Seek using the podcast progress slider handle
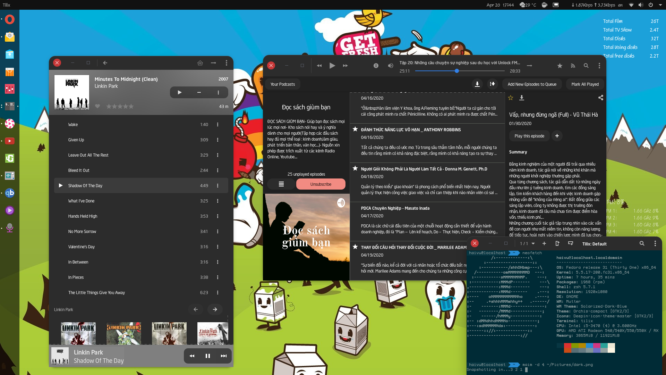This screenshot has height=375, width=666. coord(457,71)
